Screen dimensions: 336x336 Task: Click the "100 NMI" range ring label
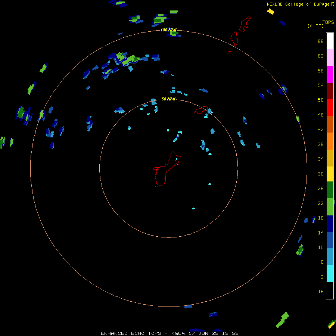pyautogui.click(x=168, y=30)
